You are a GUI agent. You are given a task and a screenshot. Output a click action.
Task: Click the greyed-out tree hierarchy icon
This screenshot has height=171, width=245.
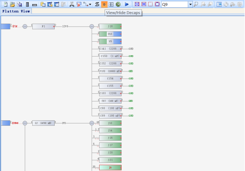(x=63, y=4)
